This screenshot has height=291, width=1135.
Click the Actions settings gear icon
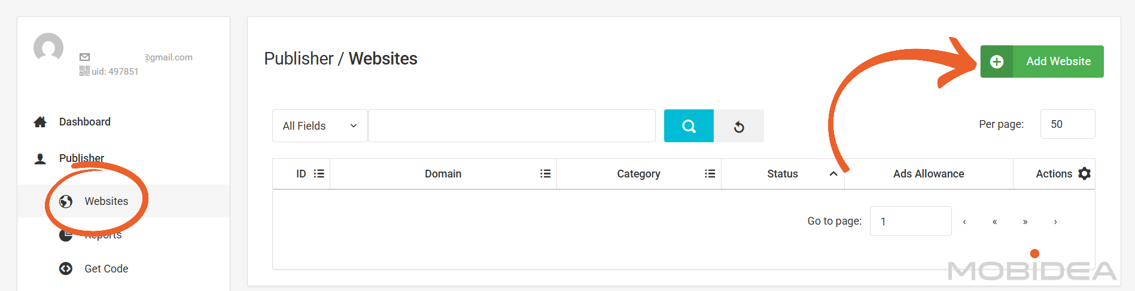tap(1084, 173)
